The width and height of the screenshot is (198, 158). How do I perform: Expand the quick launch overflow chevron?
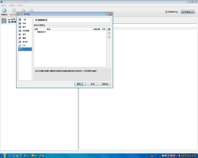(21, 155)
